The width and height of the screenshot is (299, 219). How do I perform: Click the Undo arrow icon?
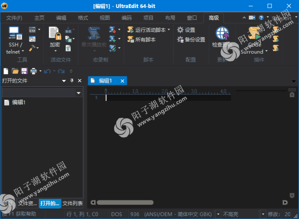(47, 71)
